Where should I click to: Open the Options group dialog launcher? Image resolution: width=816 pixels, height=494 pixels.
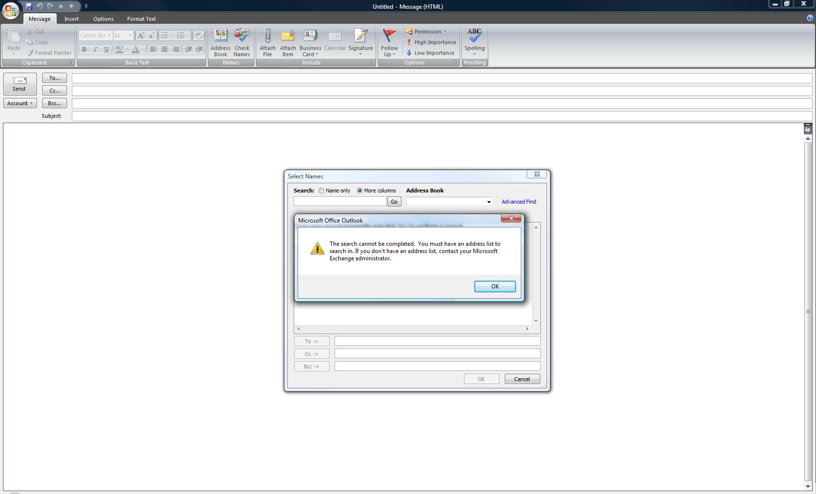(456, 63)
